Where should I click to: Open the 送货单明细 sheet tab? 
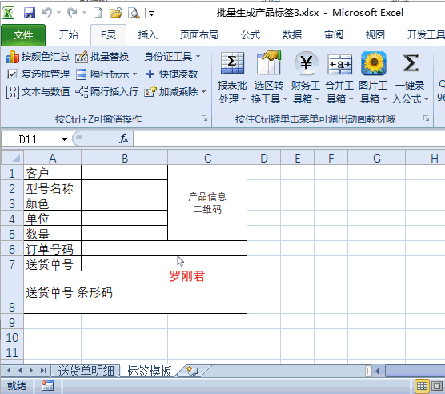point(86,371)
